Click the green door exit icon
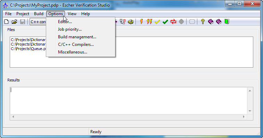 (x=227, y=22)
